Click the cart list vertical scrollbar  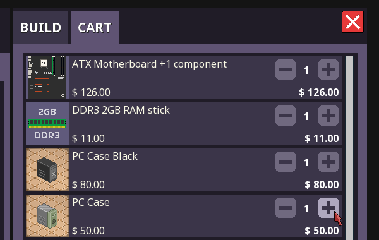349,148
